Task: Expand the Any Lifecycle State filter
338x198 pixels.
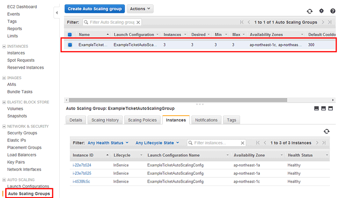Action: pos(157,143)
